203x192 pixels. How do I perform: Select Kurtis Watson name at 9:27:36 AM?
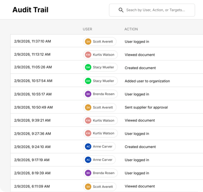(x=103, y=133)
